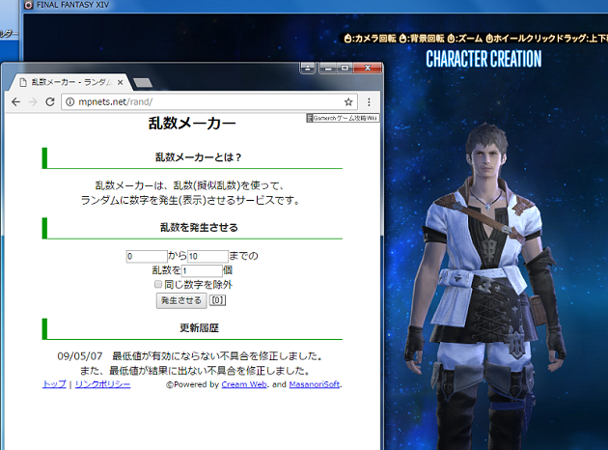Viewport: 608px width, 450px height.
Task: Reload the mpnets.net page
Action: click(50, 102)
